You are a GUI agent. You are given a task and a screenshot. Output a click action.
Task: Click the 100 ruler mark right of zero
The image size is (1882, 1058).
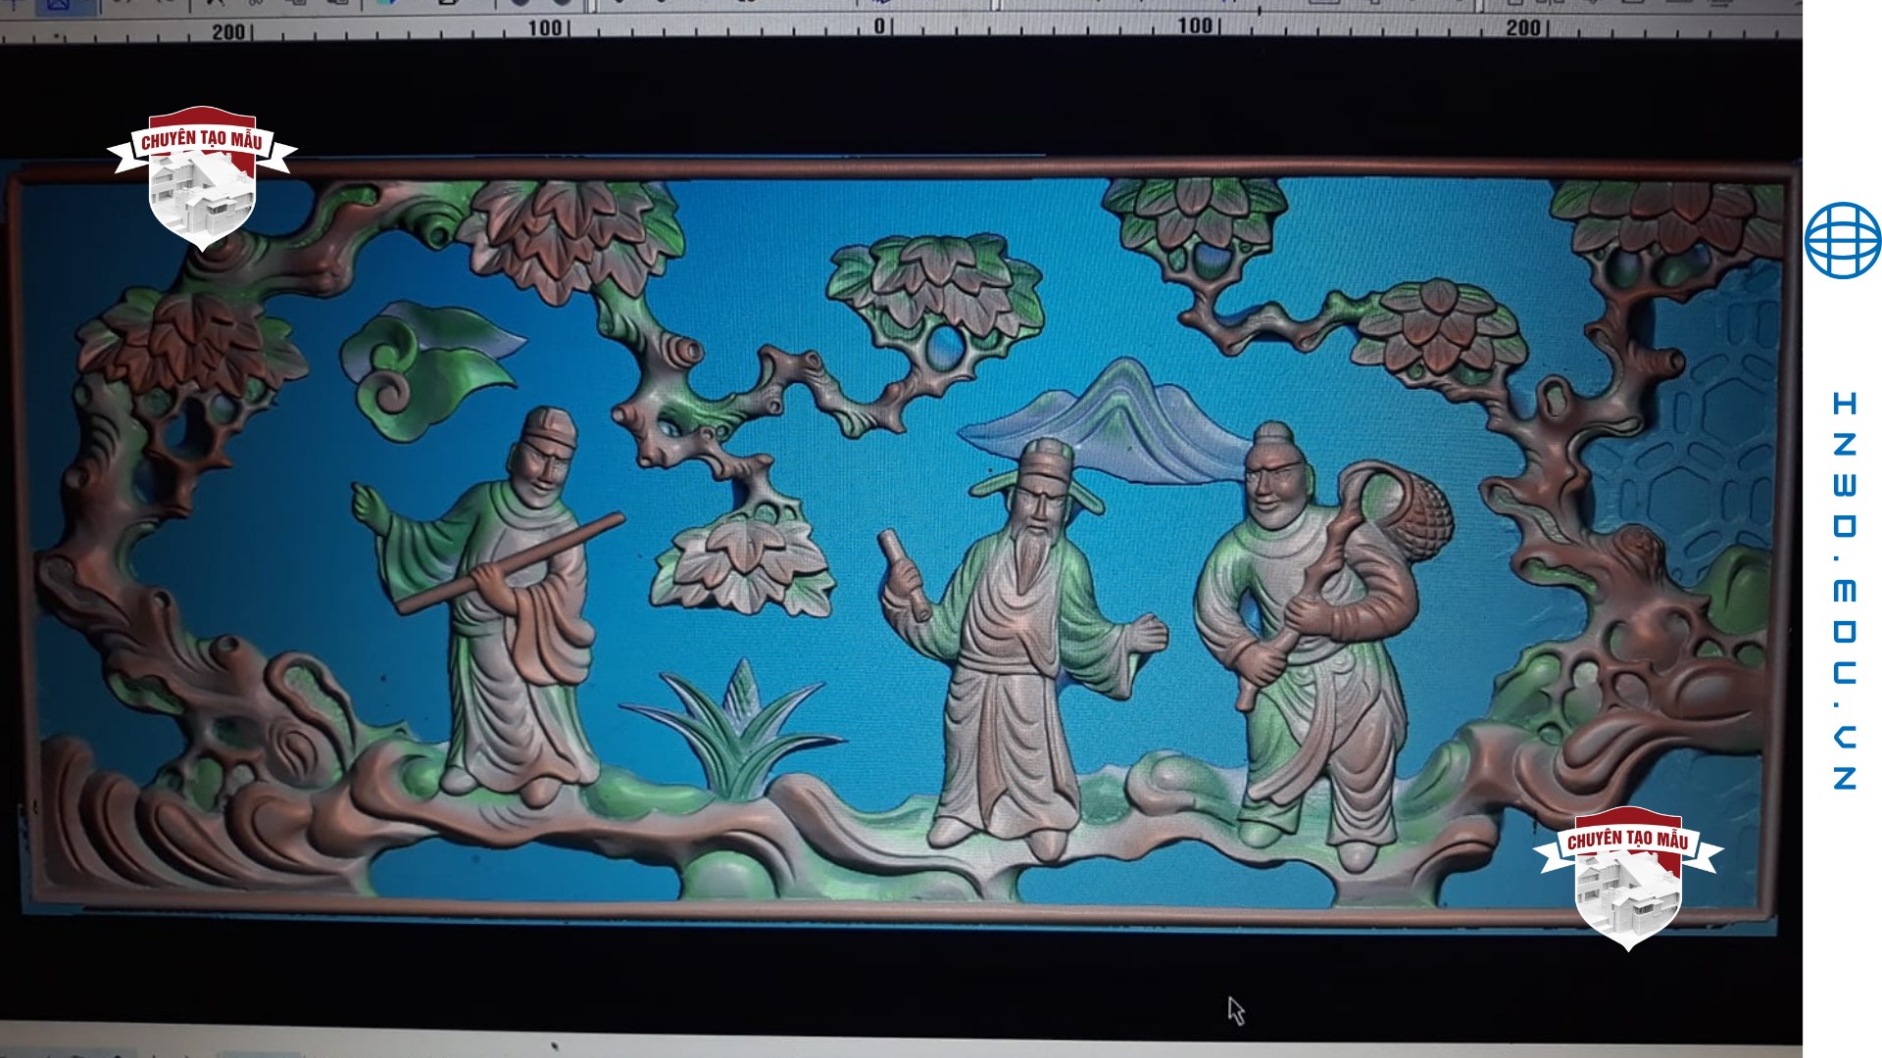[1195, 25]
